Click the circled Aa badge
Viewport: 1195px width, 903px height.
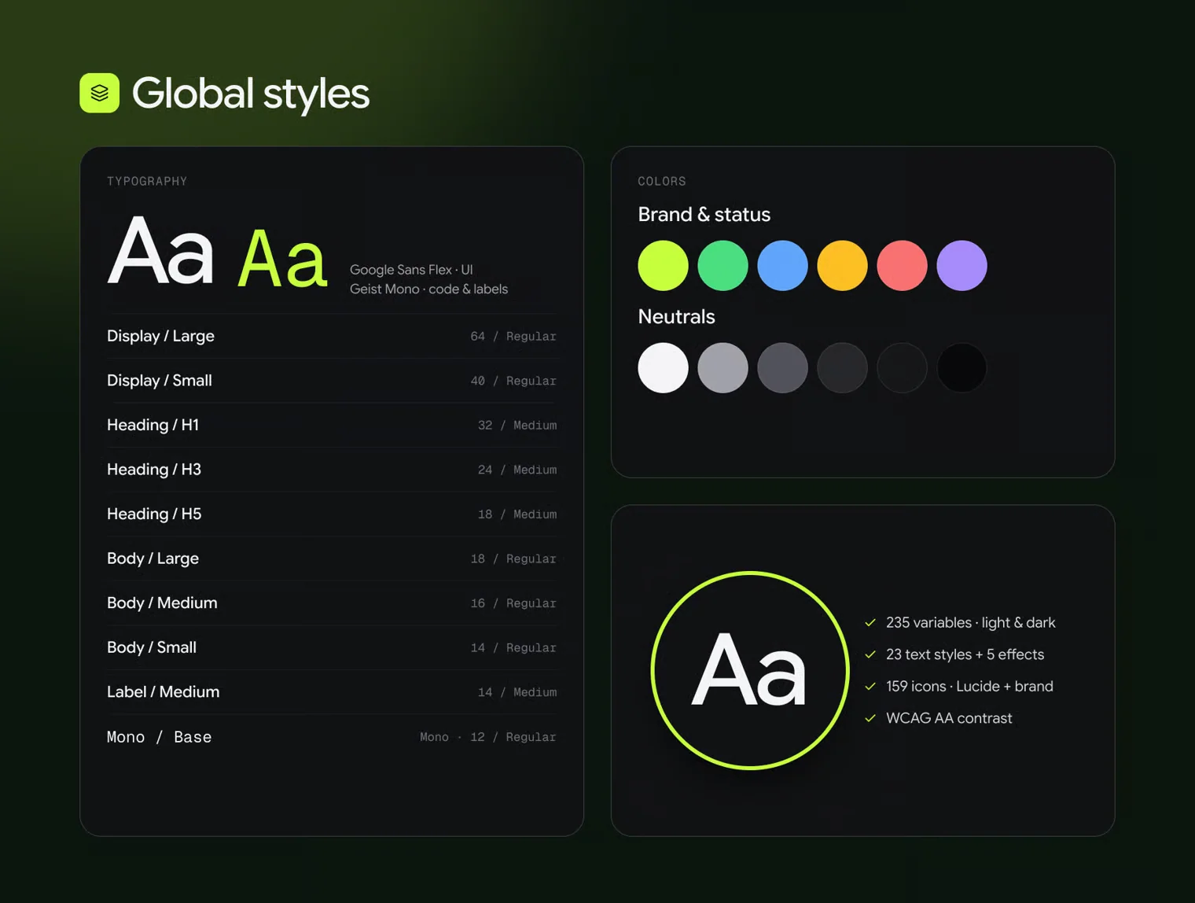(x=750, y=670)
